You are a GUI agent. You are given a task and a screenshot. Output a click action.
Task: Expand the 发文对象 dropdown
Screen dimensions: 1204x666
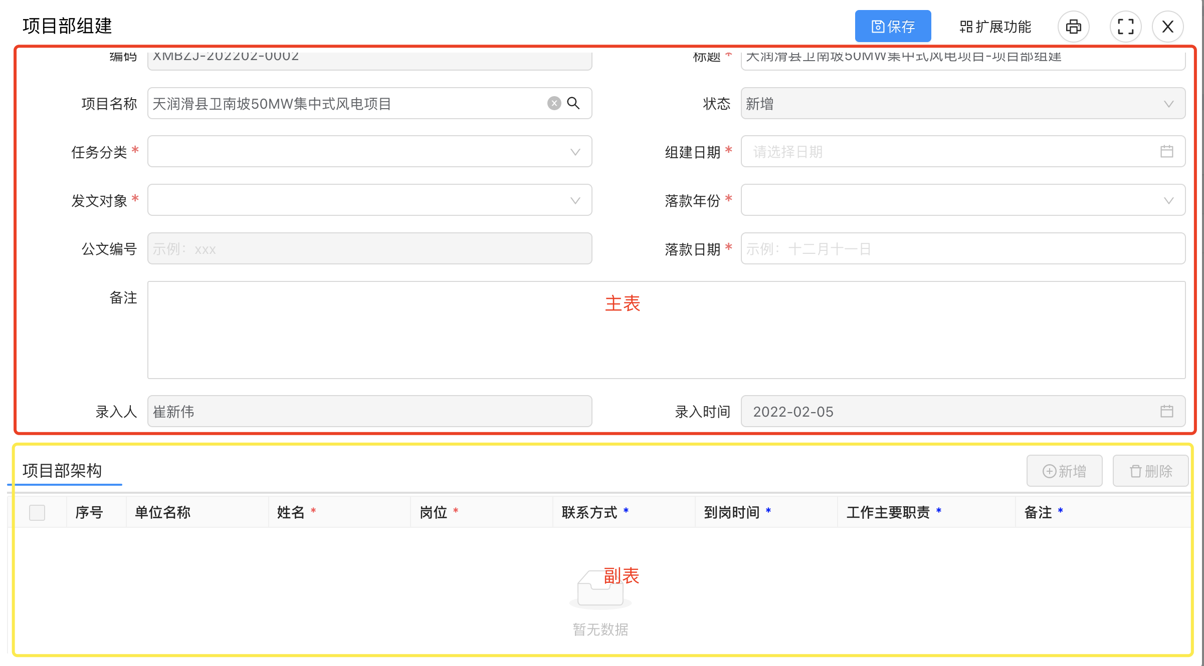pyautogui.click(x=369, y=200)
